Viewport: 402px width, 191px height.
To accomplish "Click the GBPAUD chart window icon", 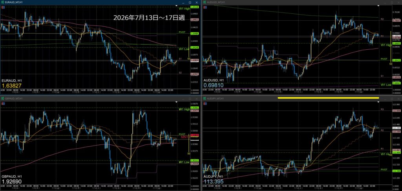I will tap(3, 99).
